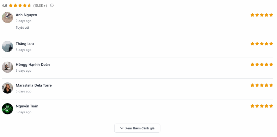The width and height of the screenshot is (277, 137).
Task: Click Marastella Dela Torre's avatar
Action: point(7,88)
